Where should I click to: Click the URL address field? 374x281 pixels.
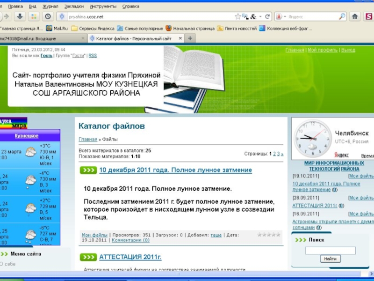150,16
